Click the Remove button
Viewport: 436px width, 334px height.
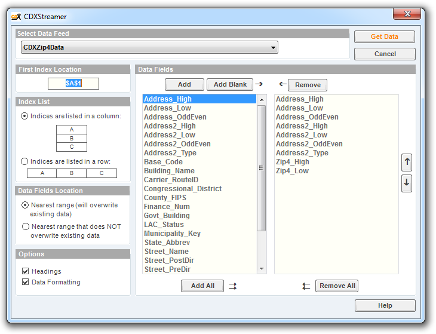[x=308, y=85]
